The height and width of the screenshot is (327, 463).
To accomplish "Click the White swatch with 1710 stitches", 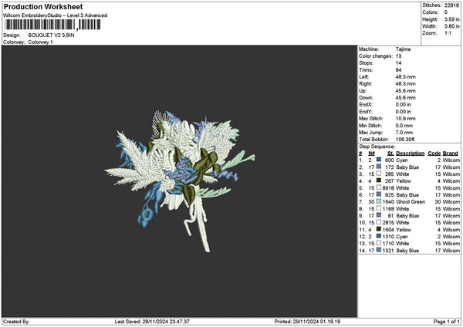I will tap(379, 243).
